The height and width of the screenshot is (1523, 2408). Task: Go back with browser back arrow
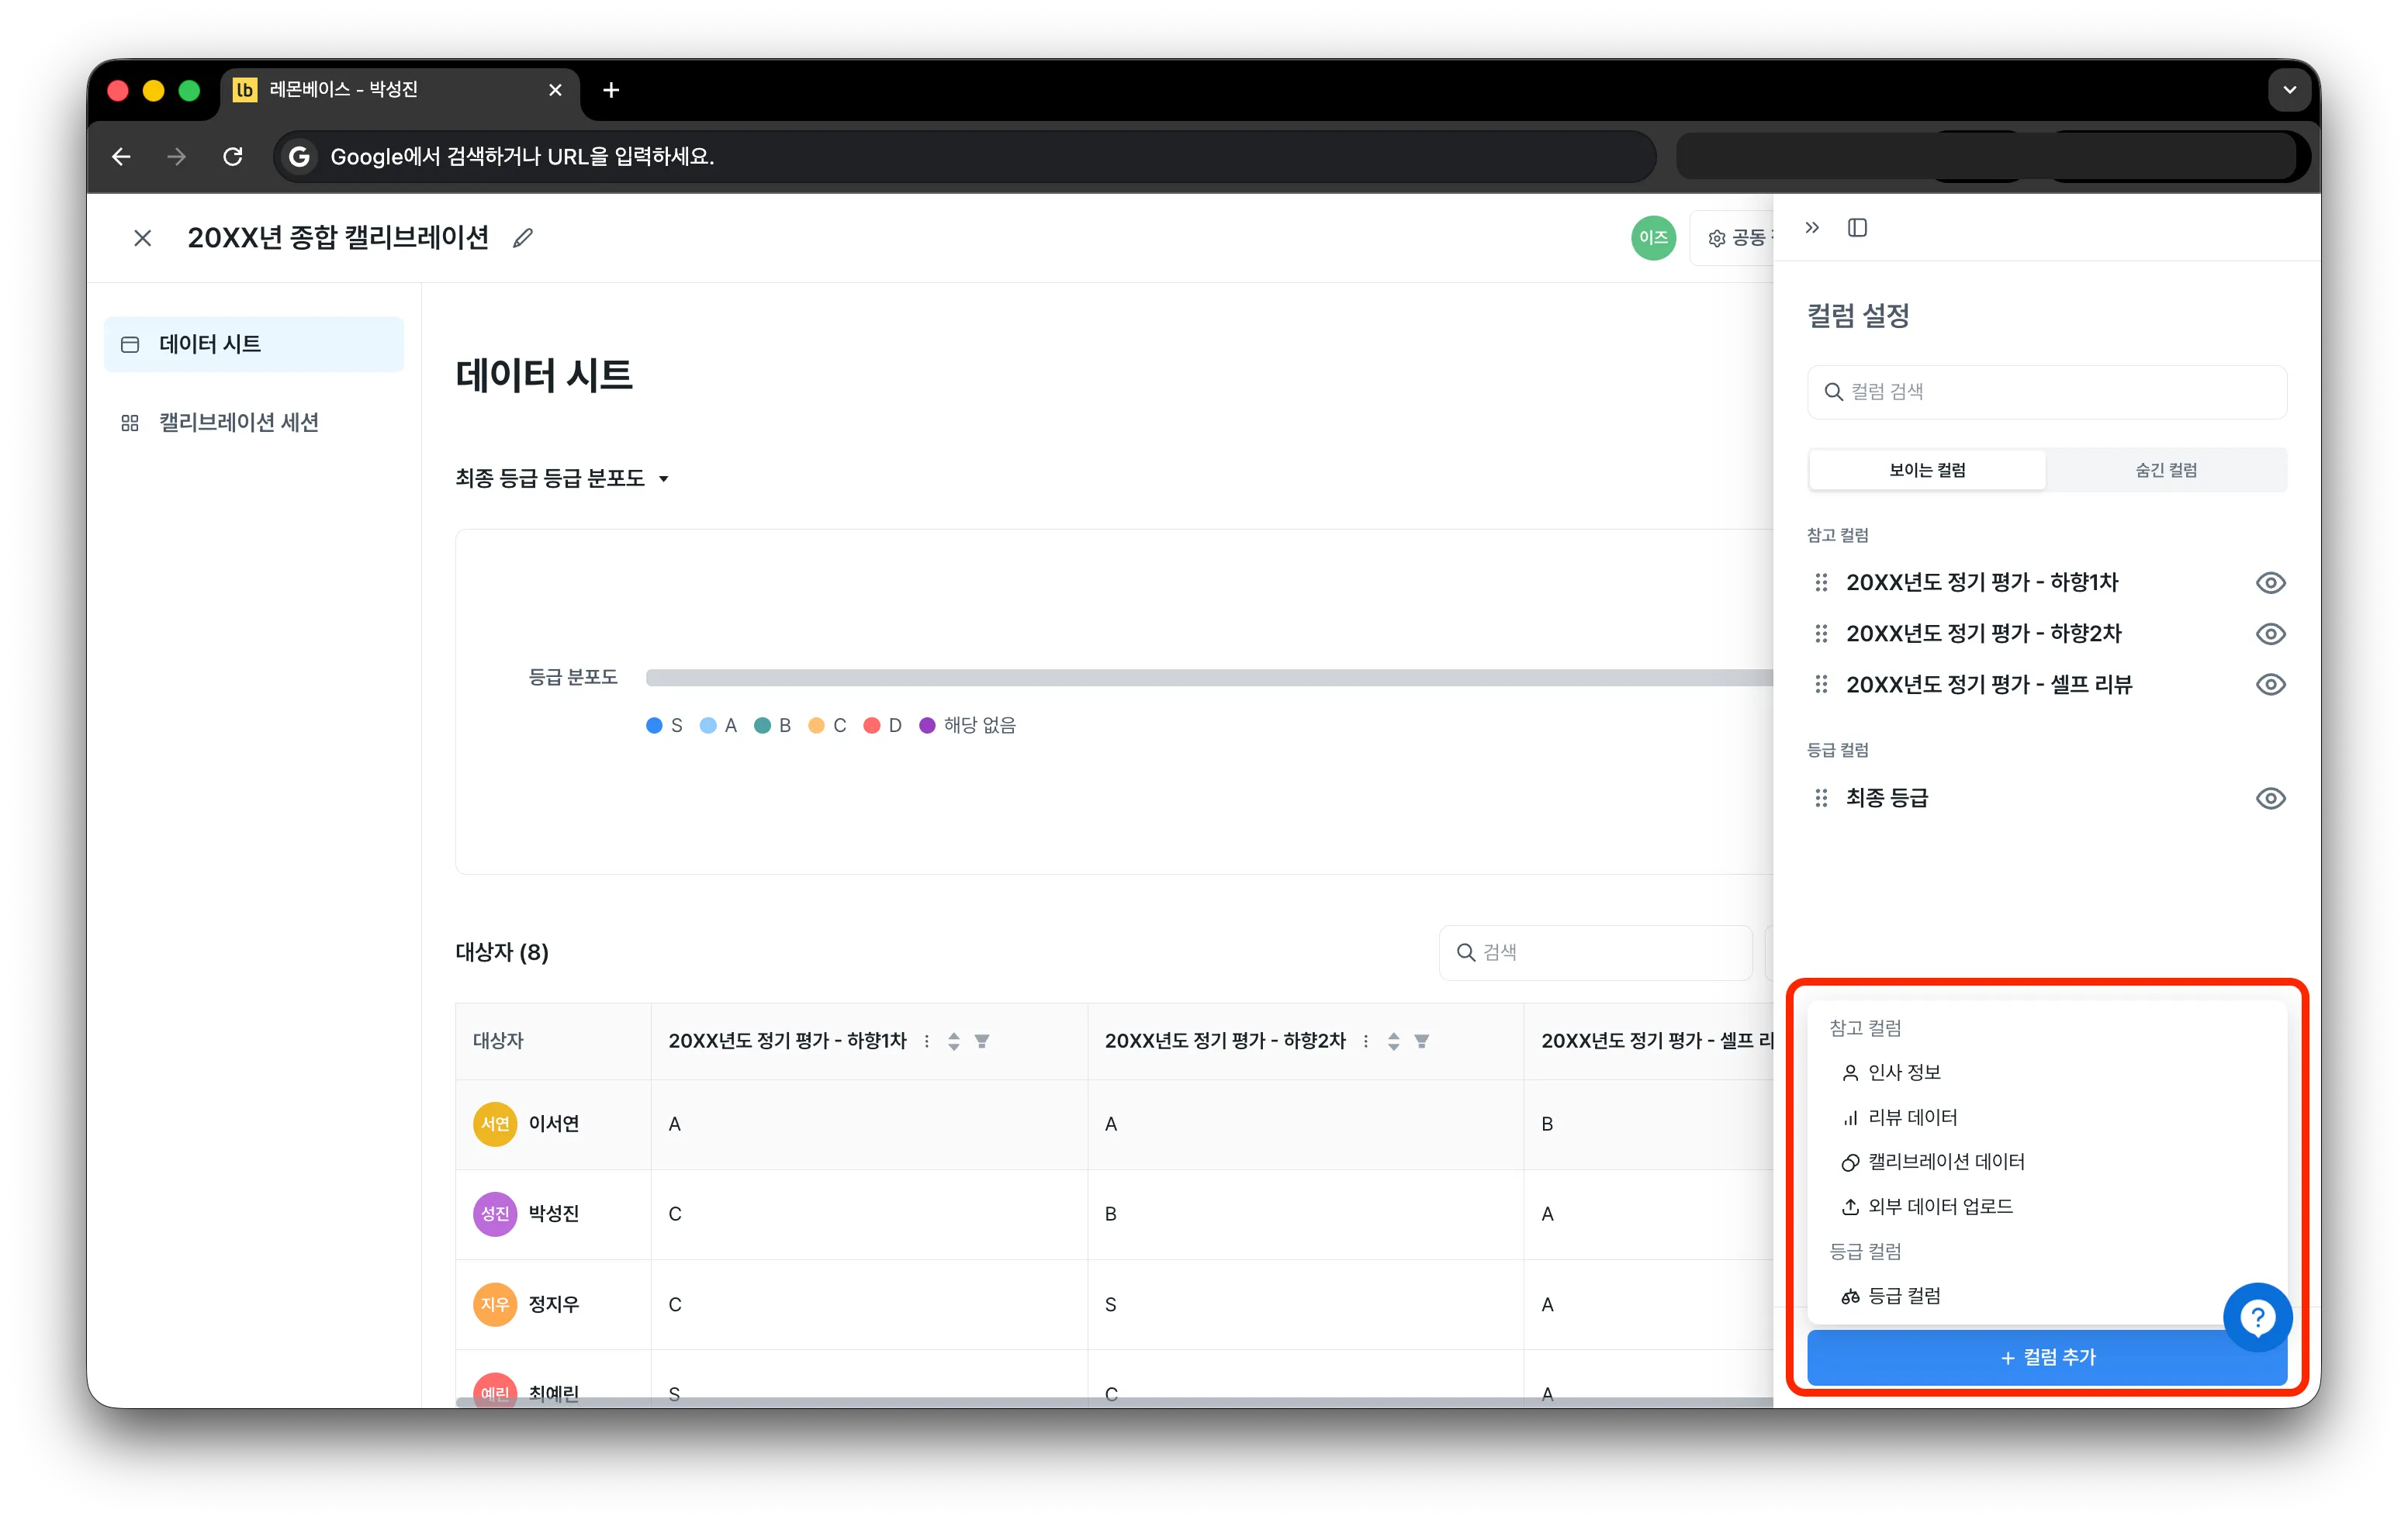121,157
